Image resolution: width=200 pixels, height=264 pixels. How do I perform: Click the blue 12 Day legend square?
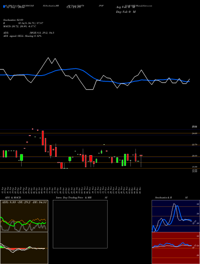(4, 7)
